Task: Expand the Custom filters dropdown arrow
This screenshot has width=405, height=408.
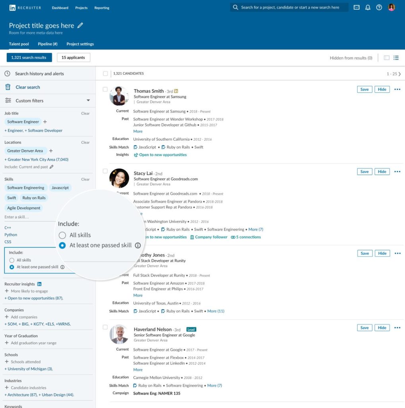Action: click(88, 100)
